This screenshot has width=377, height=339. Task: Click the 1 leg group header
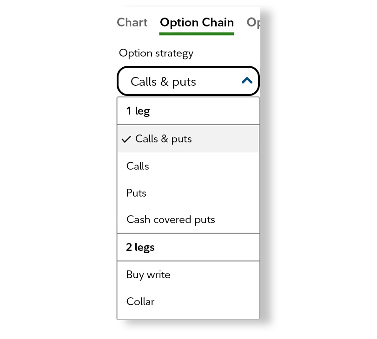138,111
